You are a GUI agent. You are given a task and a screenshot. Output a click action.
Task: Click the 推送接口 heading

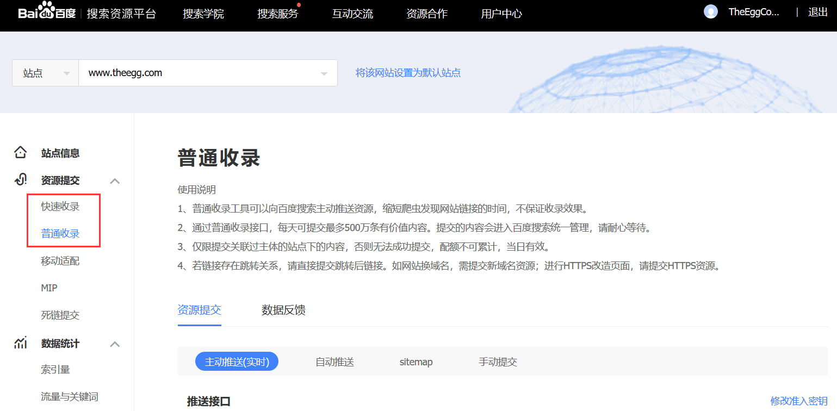pyautogui.click(x=209, y=402)
